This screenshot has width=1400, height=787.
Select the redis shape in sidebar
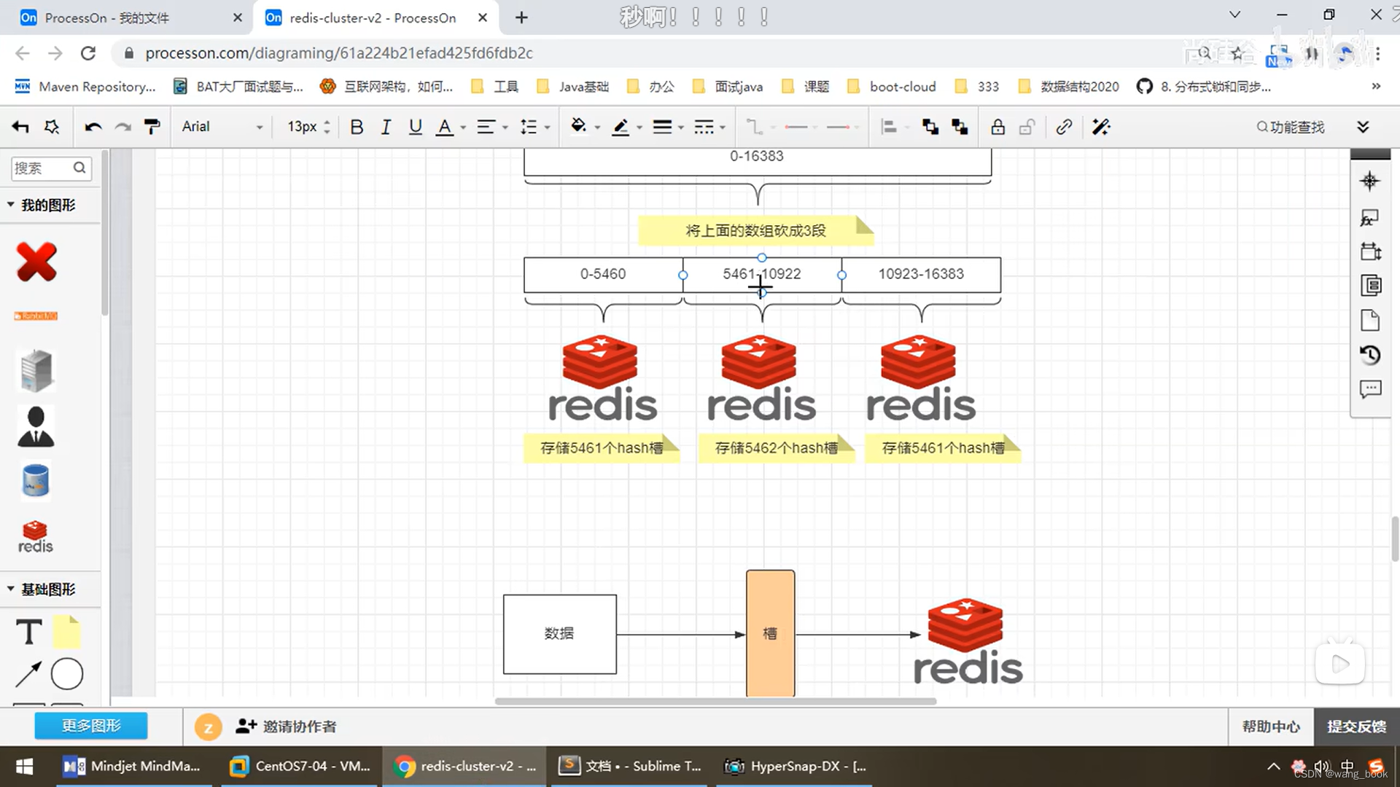(35, 537)
